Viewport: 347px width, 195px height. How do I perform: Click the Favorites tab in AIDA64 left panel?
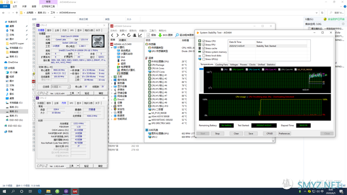pos(122,40)
